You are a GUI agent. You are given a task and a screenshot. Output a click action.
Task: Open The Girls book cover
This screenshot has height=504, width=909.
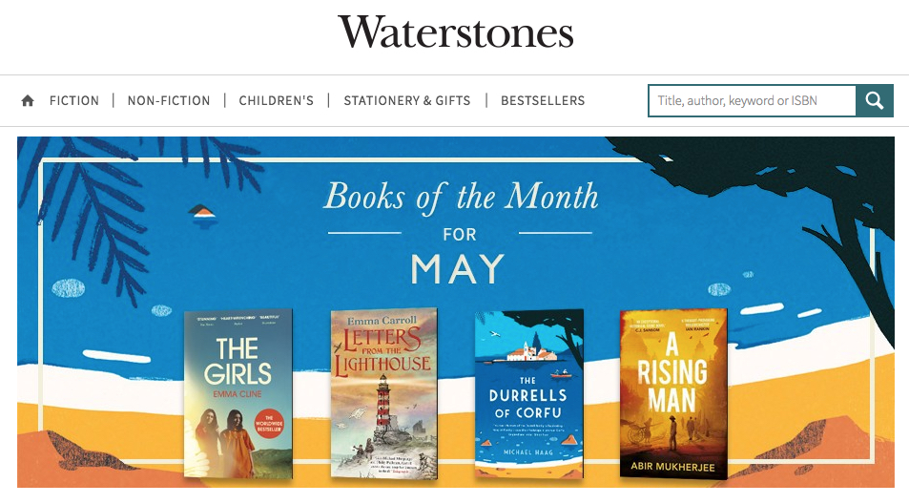[238, 394]
